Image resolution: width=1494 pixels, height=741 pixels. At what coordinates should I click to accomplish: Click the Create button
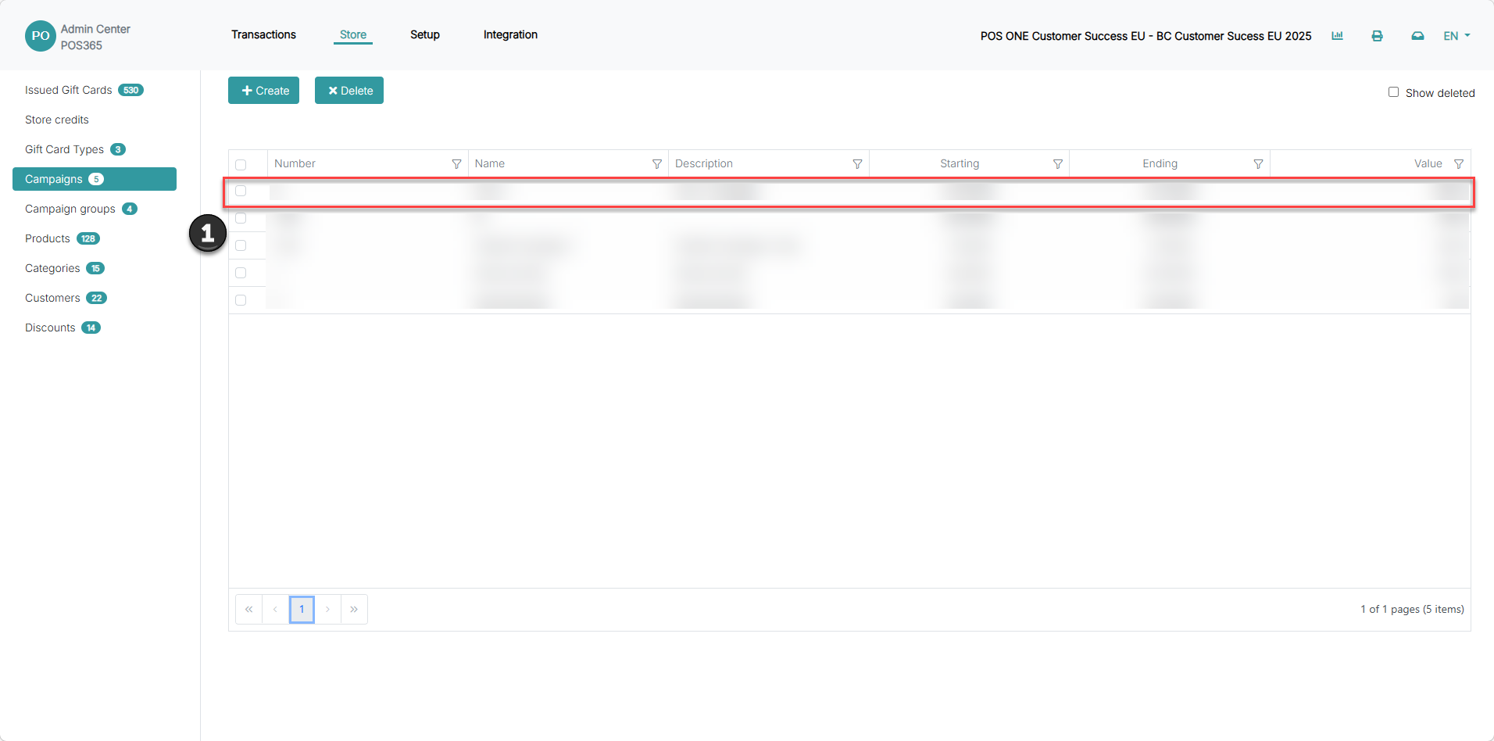[x=264, y=91]
